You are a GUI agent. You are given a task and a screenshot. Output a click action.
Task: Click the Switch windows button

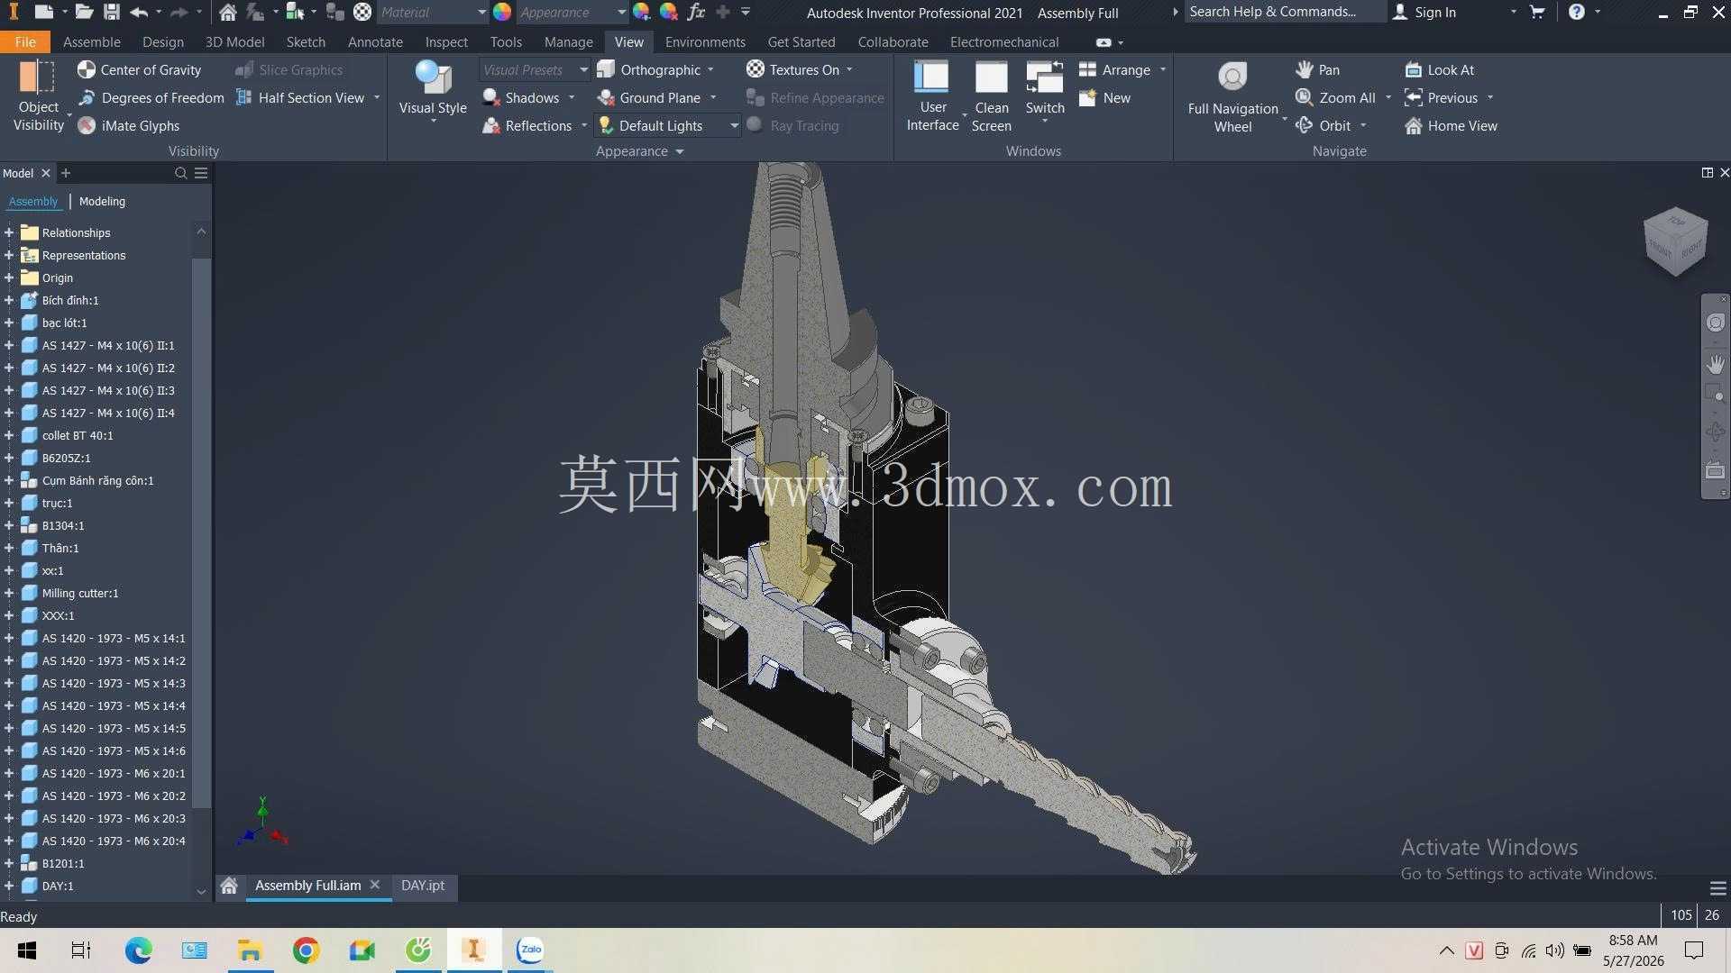(x=1045, y=92)
